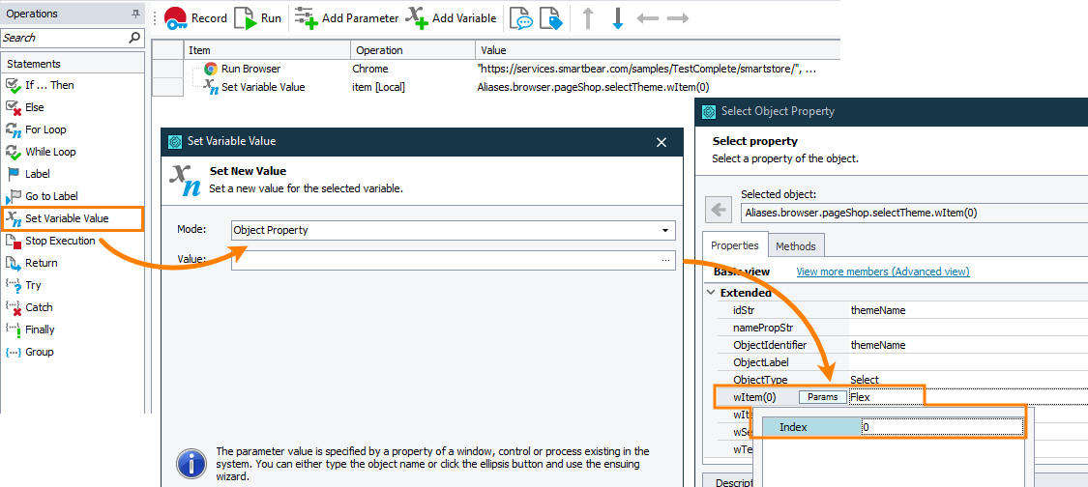Switch to the Properties tab
This screenshot has width=1088, height=487.
735,246
